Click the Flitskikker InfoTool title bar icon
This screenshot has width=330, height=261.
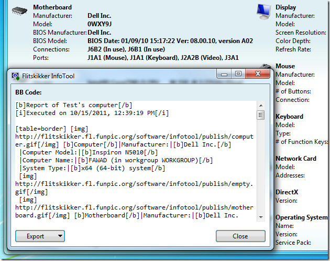pos(15,76)
